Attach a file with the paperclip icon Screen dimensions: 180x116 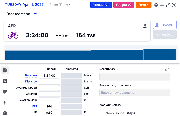point(167,69)
